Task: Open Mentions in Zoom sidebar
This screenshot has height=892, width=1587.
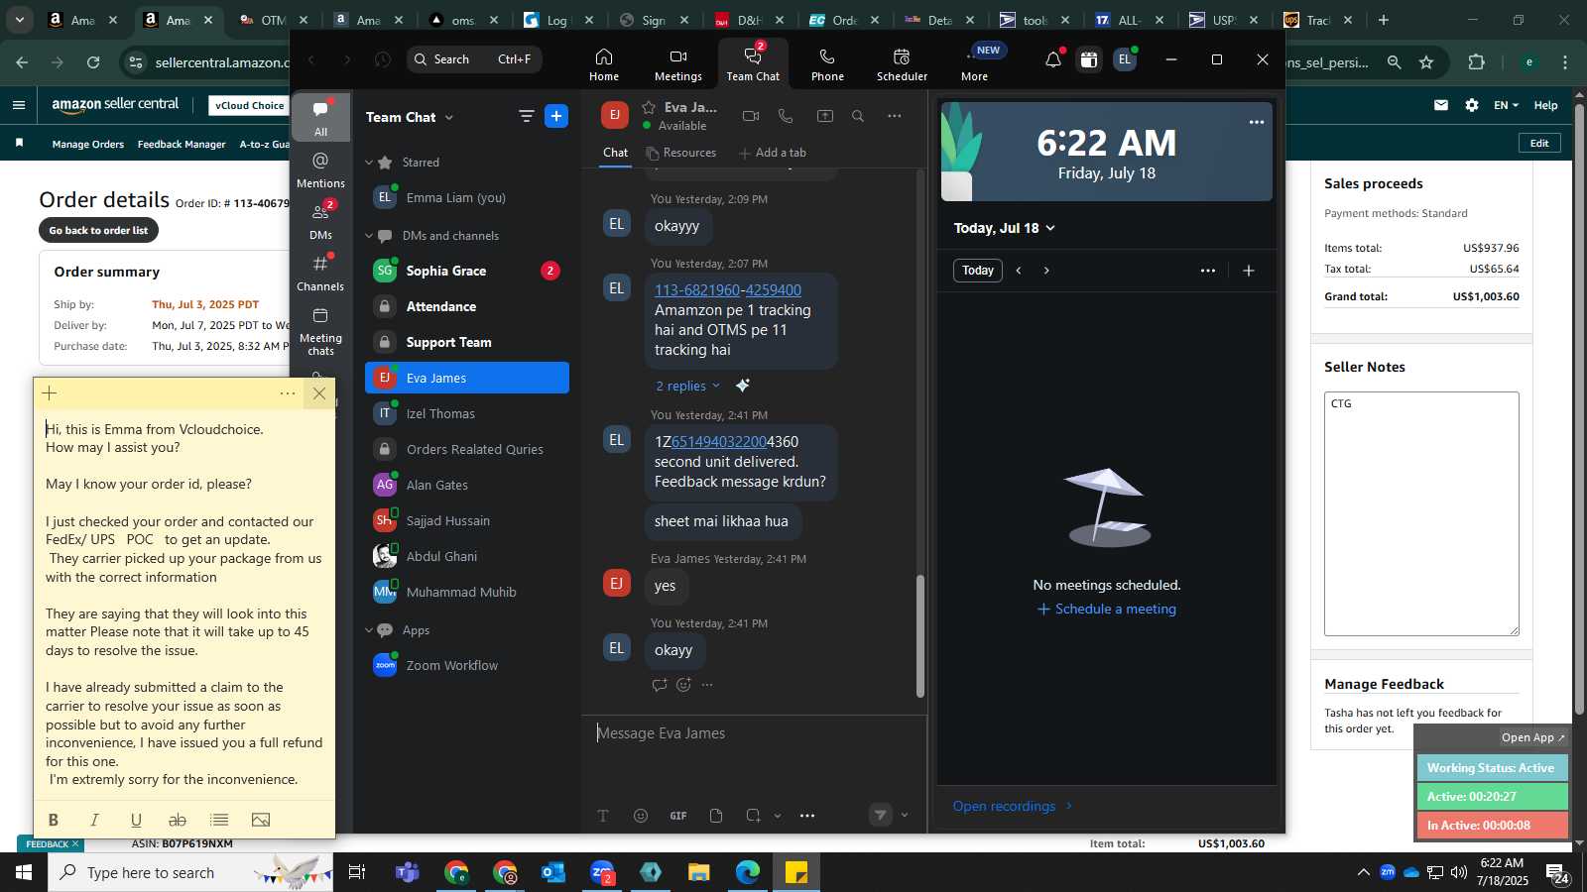Action: pyautogui.click(x=320, y=170)
